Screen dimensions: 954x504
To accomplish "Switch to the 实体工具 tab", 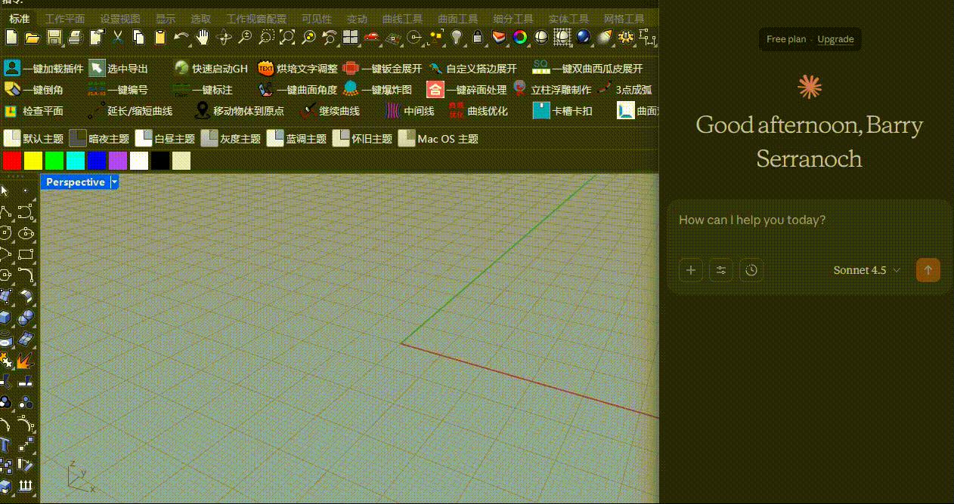I will pyautogui.click(x=568, y=19).
